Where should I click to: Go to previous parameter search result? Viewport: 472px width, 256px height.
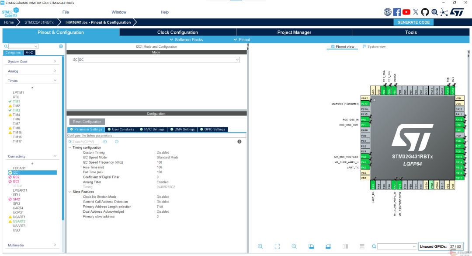coord(105,141)
